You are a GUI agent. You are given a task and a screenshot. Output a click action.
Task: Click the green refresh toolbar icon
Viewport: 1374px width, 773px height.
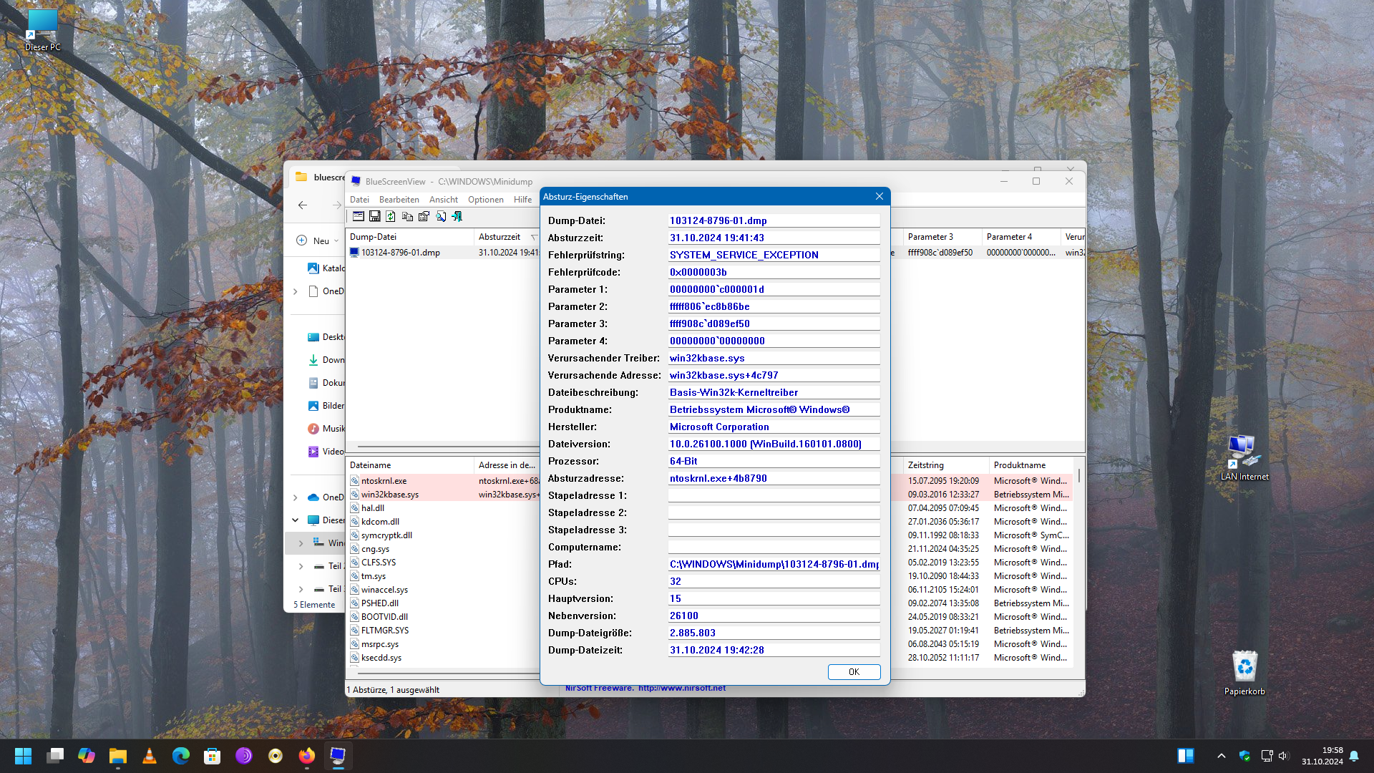tap(391, 216)
